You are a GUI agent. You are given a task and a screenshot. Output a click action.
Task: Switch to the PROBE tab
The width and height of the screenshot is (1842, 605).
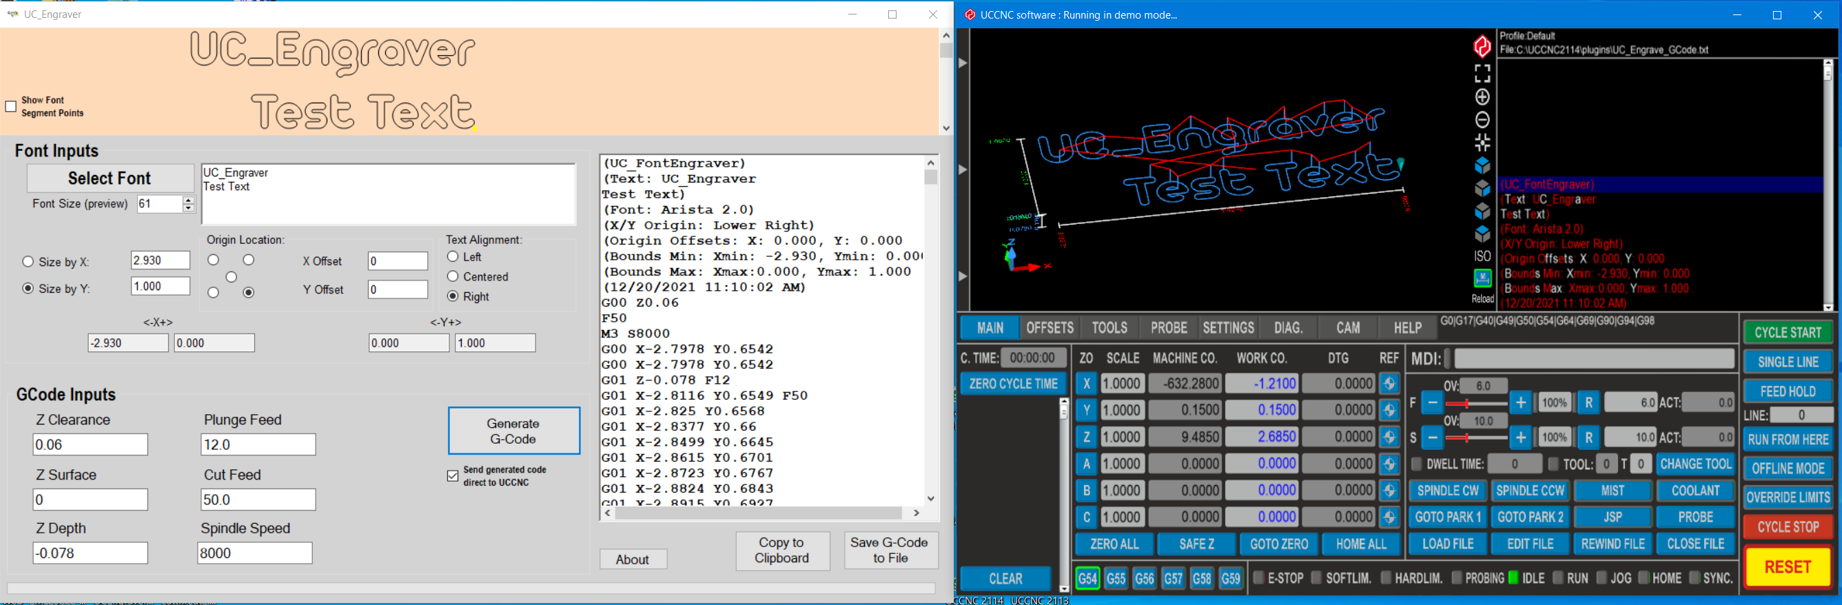[1169, 327]
